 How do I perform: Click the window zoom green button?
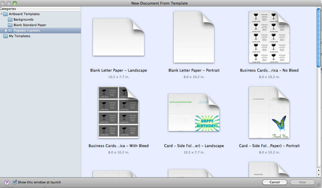(15, 3)
